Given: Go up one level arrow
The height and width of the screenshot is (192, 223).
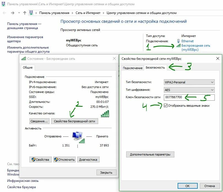Looking at the screenshot, I should point(24,13).
